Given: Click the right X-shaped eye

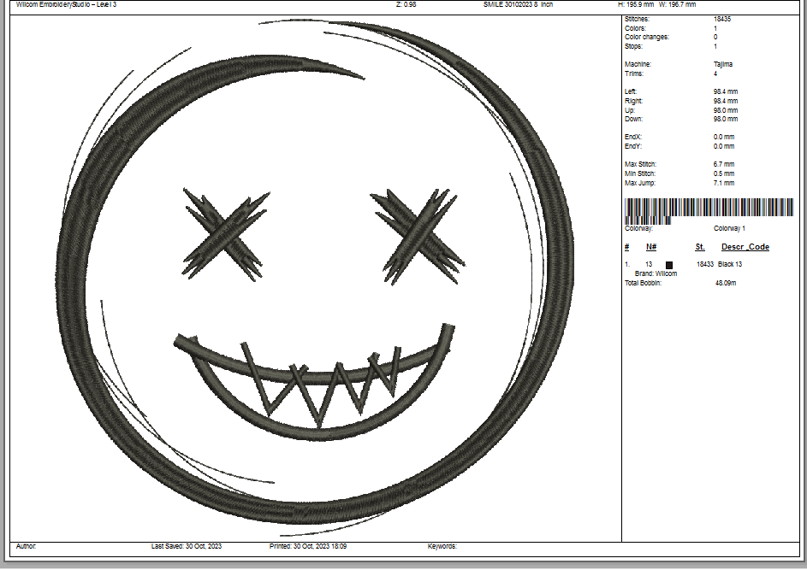Looking at the screenshot, I should (418, 233).
